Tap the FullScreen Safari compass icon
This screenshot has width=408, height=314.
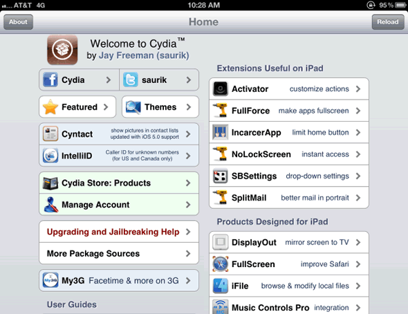point(221,264)
